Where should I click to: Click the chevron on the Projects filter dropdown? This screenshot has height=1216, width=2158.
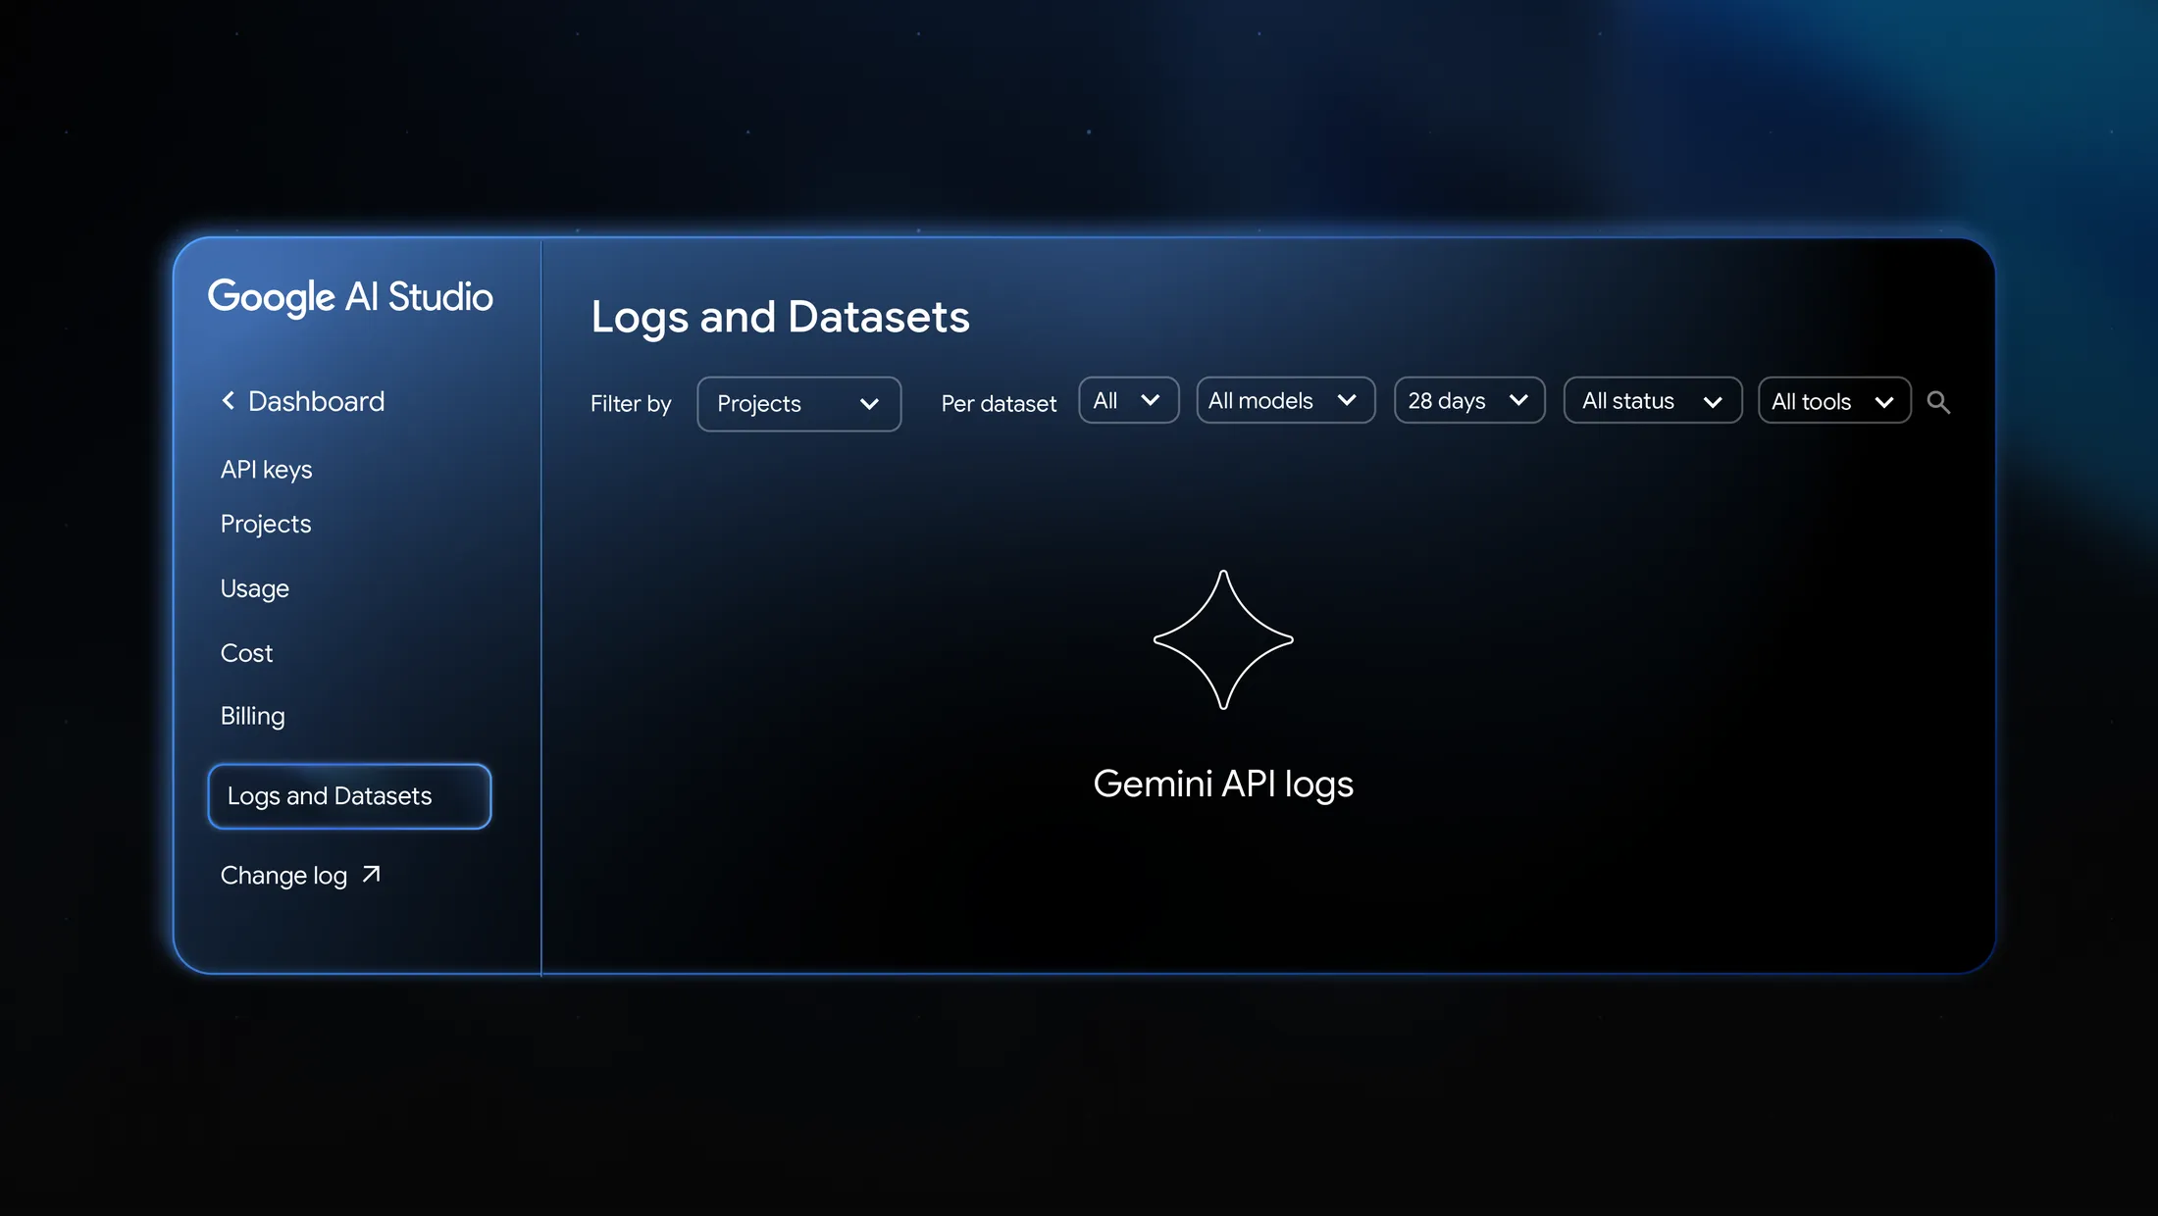869,403
